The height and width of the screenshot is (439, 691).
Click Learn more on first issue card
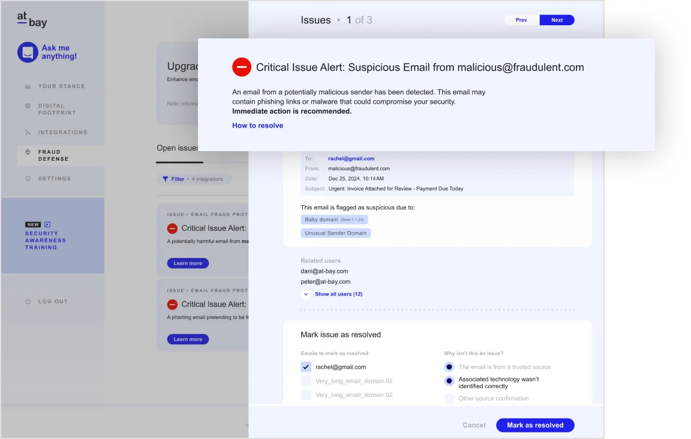[x=188, y=263]
